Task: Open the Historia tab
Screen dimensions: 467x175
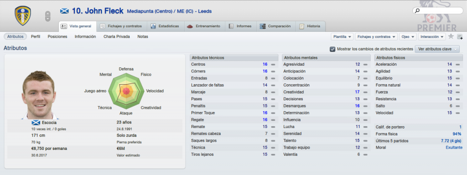Action: pyautogui.click(x=310, y=26)
